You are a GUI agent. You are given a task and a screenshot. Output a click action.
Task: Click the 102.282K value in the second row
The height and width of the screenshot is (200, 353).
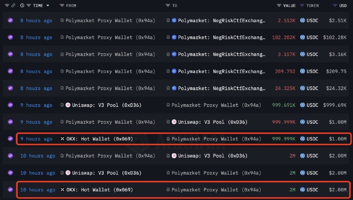click(284, 38)
